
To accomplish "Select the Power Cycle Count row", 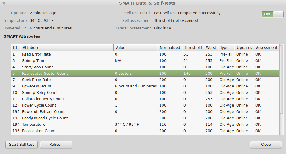I will click(x=145, y=105).
